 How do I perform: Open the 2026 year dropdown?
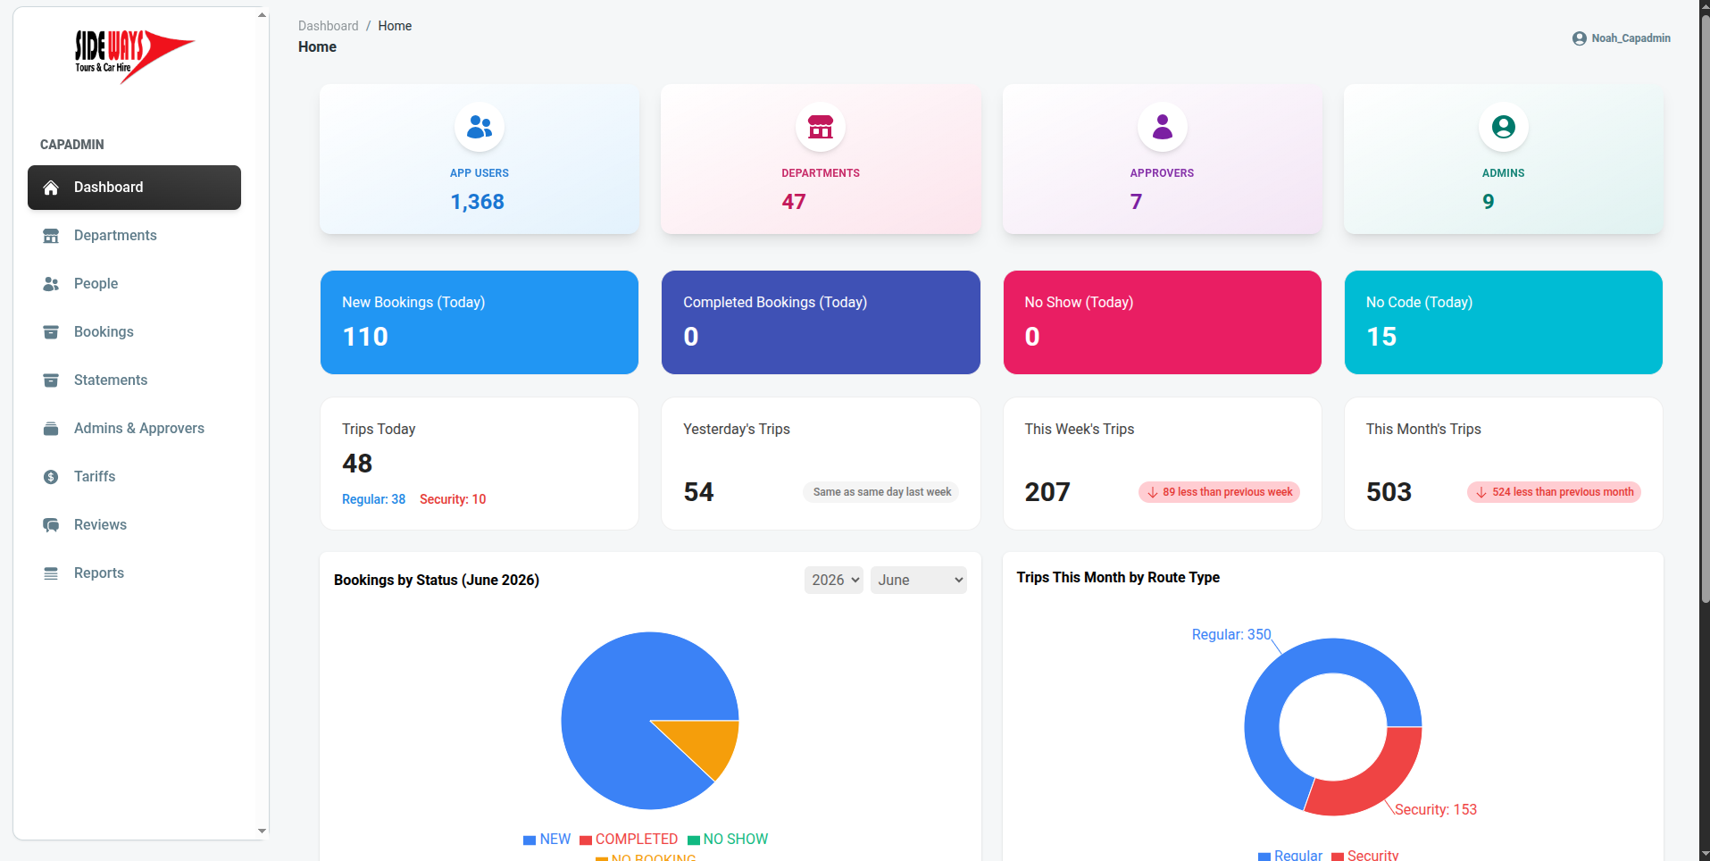click(834, 581)
